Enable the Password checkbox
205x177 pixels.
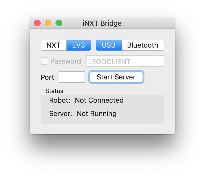pyautogui.click(x=44, y=61)
